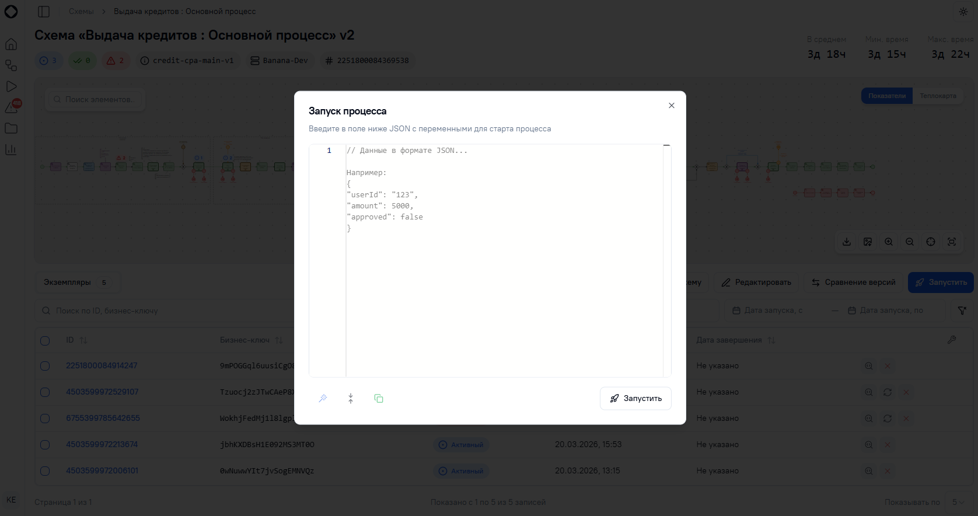
Task: Click the credit-cpa-main-v1 chip
Action: tap(187, 60)
